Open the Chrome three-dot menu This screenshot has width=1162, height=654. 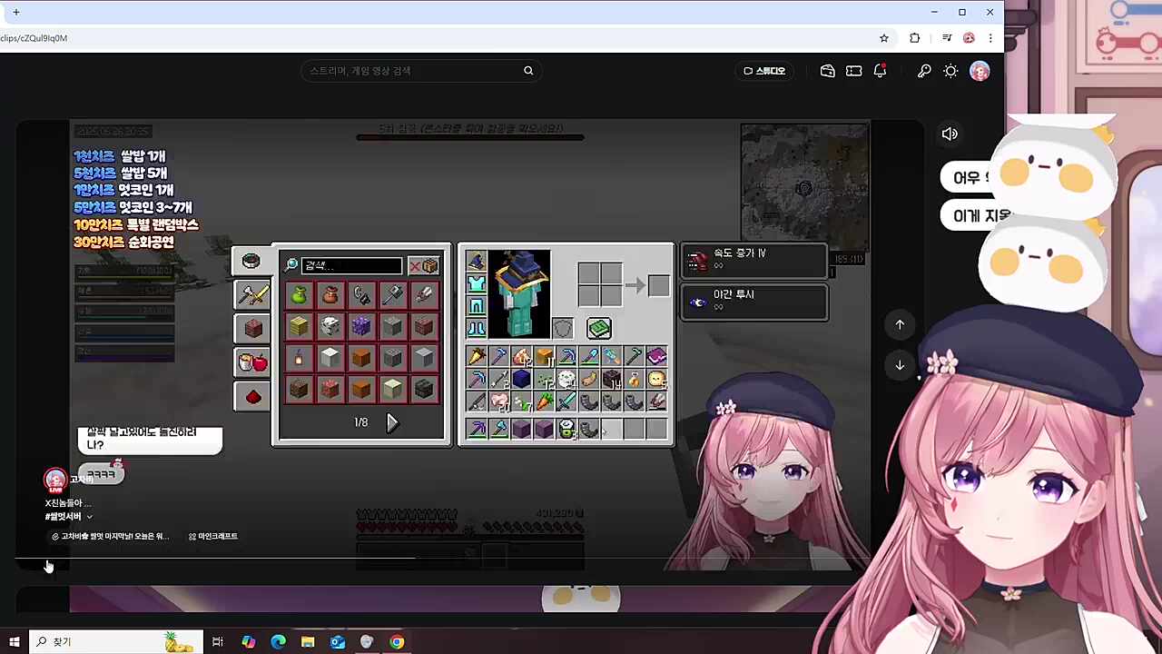(990, 38)
